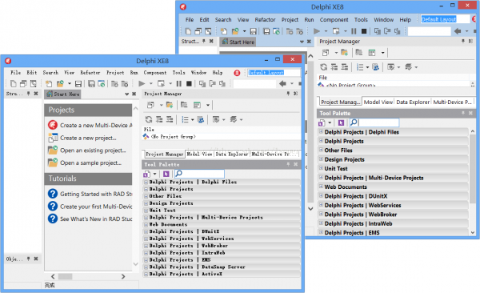
Task: Select Start Here tab in front window
Action: [63, 94]
